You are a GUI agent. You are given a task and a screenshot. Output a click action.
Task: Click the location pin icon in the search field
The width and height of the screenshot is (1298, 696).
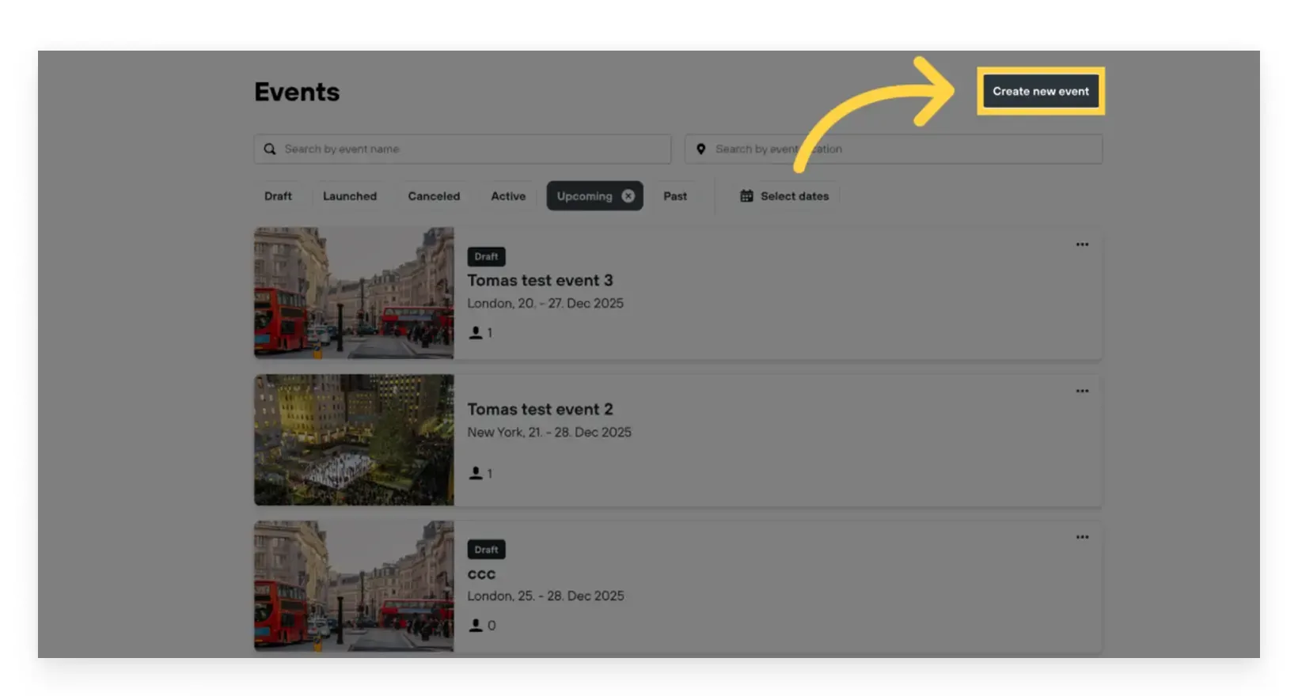pyautogui.click(x=700, y=149)
